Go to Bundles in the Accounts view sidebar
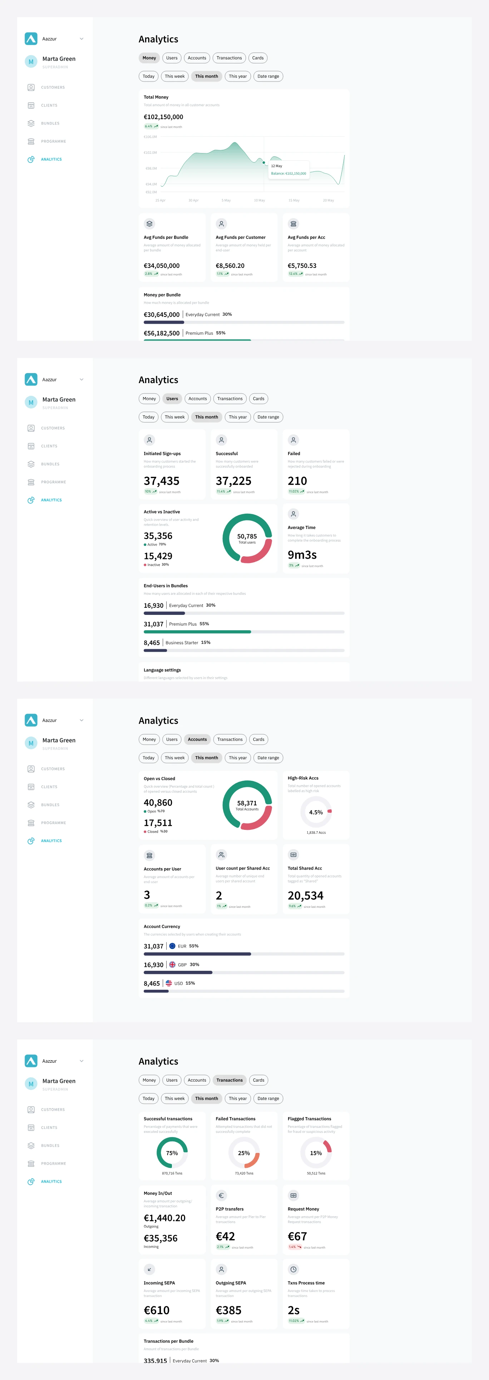This screenshot has height=1380, width=489. (44, 805)
